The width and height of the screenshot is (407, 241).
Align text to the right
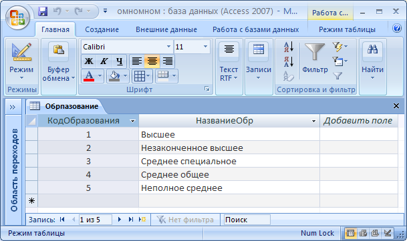tap(168, 61)
